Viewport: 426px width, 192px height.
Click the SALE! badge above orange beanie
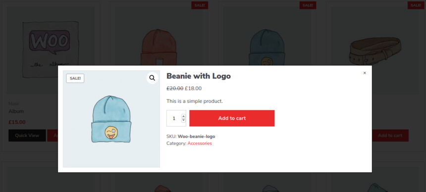200,5
